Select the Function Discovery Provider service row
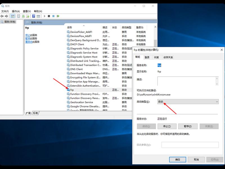The image size is (225, 169). coord(99,94)
